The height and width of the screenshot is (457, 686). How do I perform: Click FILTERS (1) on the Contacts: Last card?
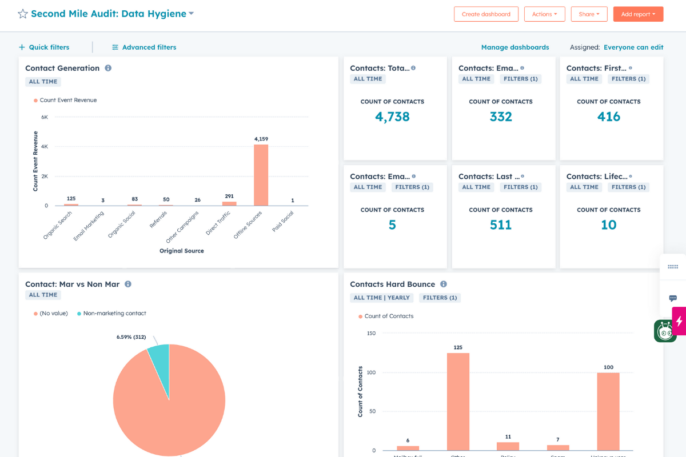(521, 187)
